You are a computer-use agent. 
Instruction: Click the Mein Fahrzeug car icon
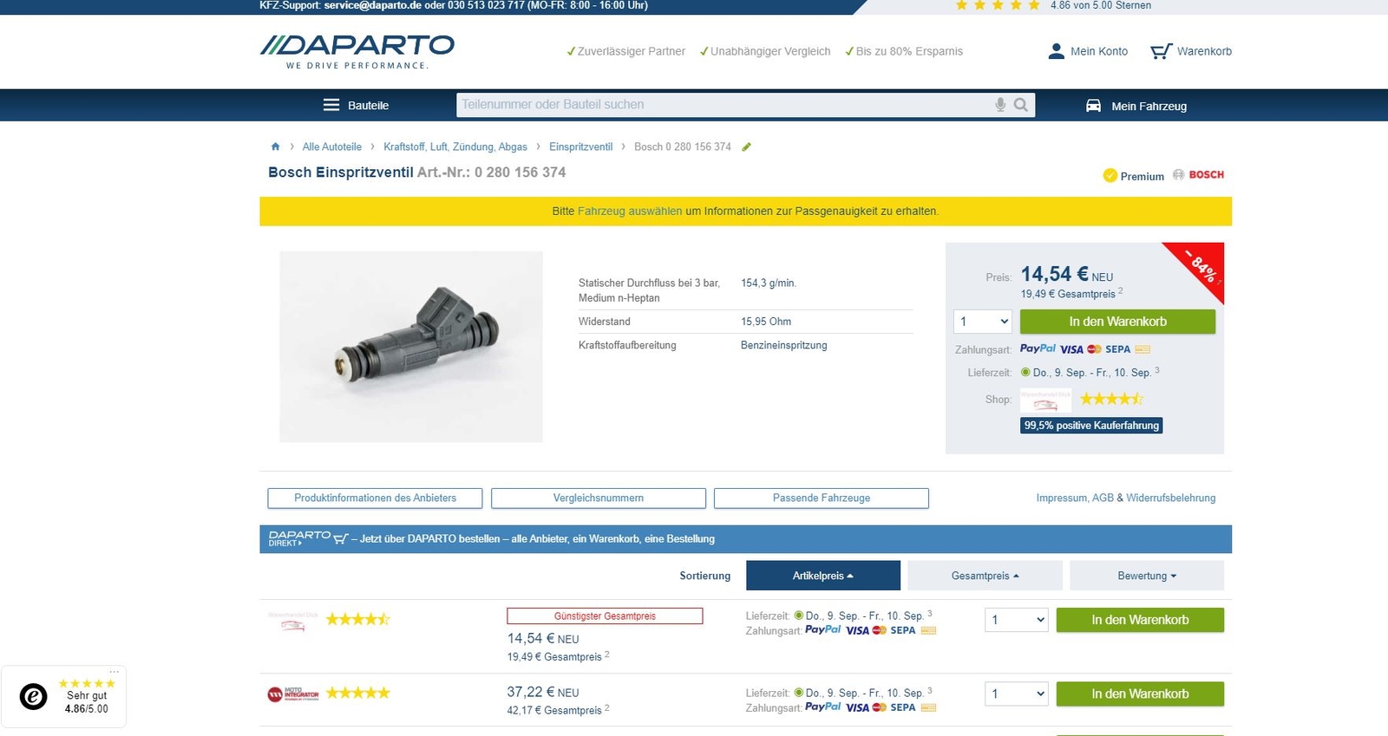pos(1094,106)
